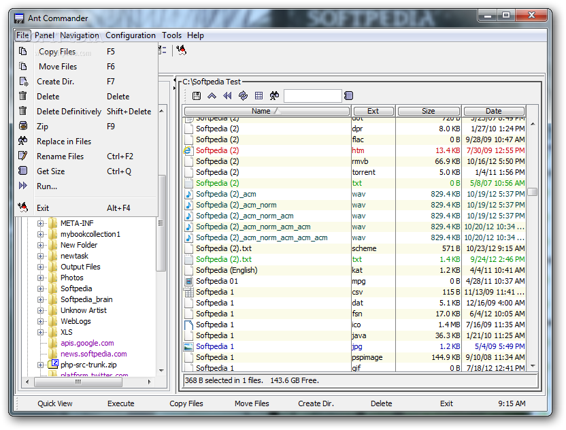Click Quick View in bottom bar

click(55, 403)
